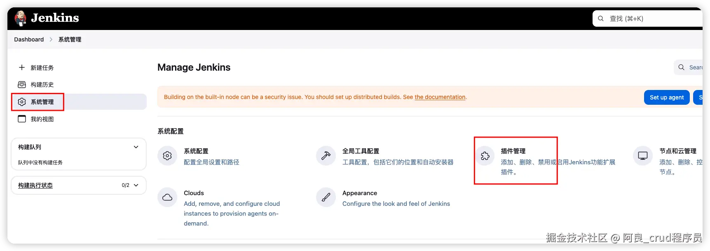Click the paintbrush icon for Appearance
Screen dimensions: 710x251
coord(326,198)
